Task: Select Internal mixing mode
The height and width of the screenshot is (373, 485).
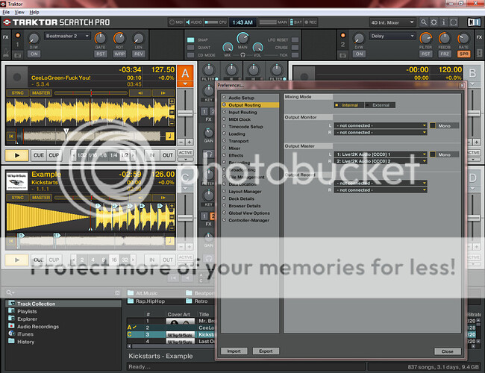Action: [349, 105]
